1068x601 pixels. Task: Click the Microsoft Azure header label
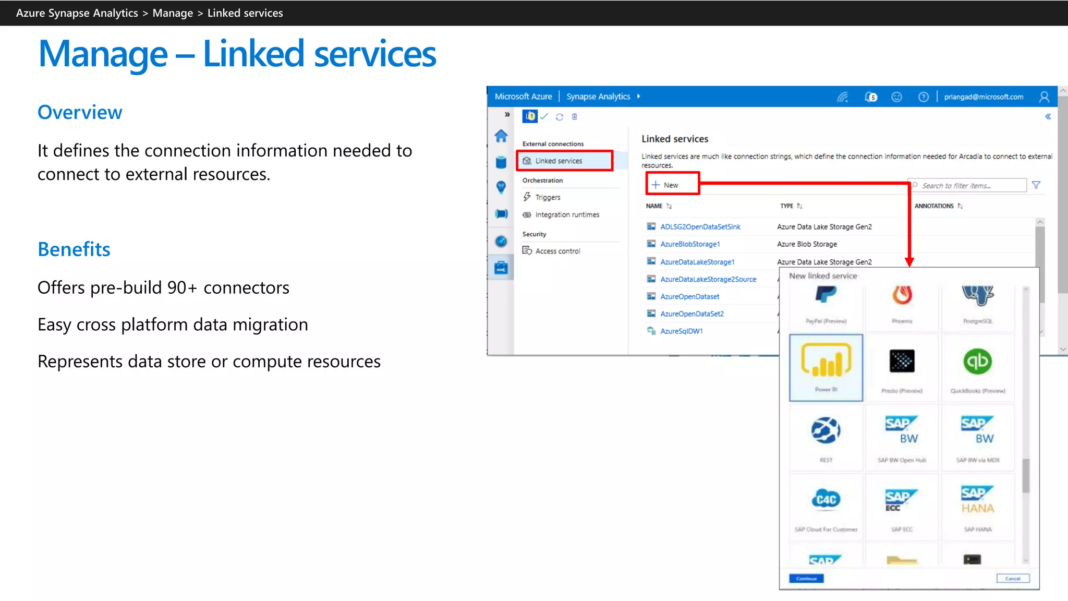pyautogui.click(x=523, y=97)
